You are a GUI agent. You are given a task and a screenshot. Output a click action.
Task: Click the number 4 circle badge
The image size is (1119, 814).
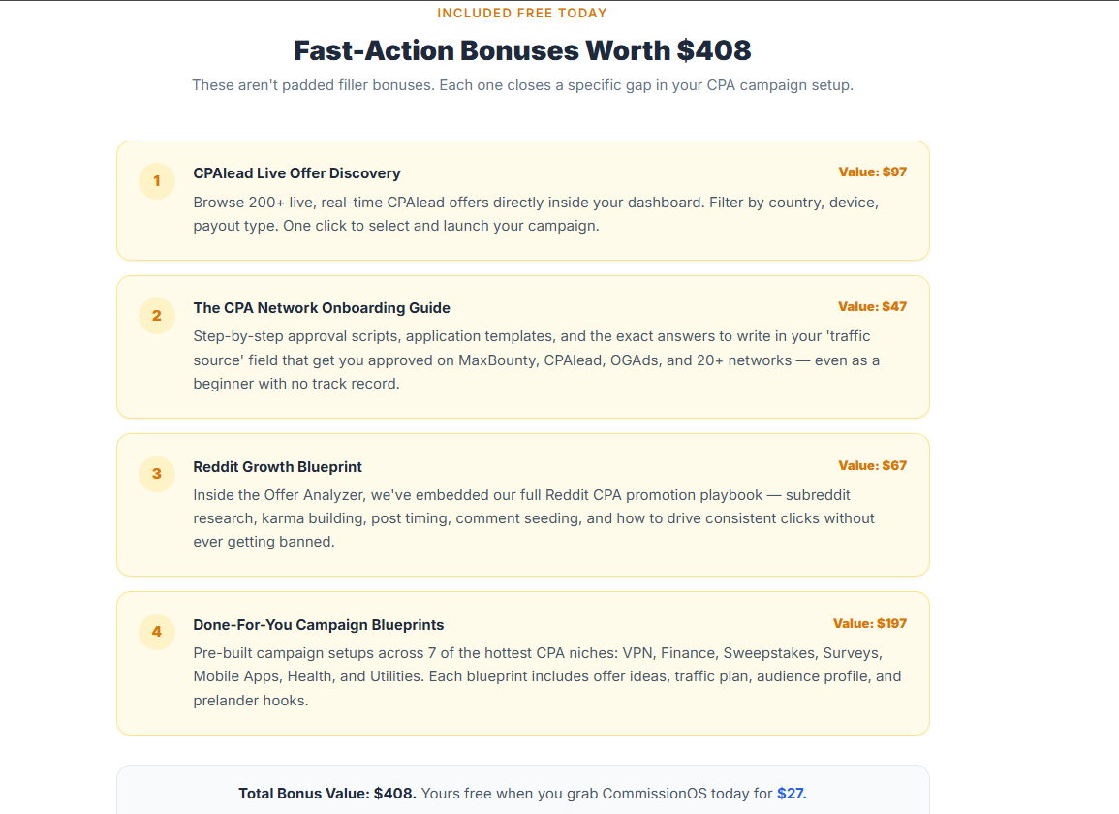(157, 632)
